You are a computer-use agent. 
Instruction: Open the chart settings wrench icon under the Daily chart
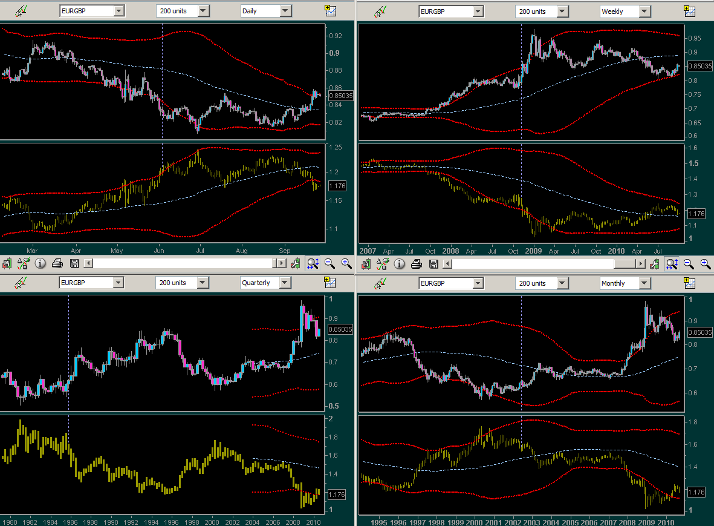(296, 263)
